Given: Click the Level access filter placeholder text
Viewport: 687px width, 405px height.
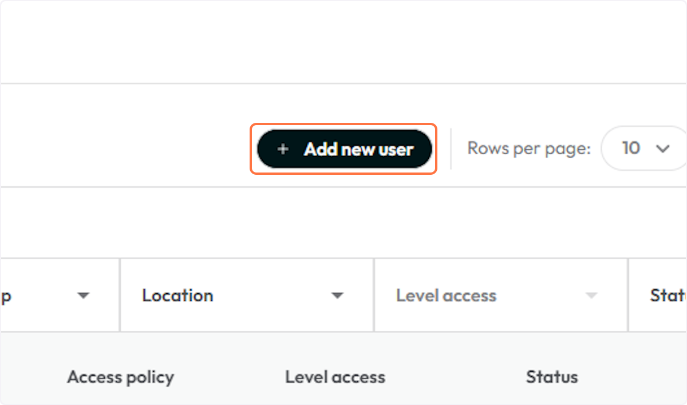Looking at the screenshot, I should (446, 295).
